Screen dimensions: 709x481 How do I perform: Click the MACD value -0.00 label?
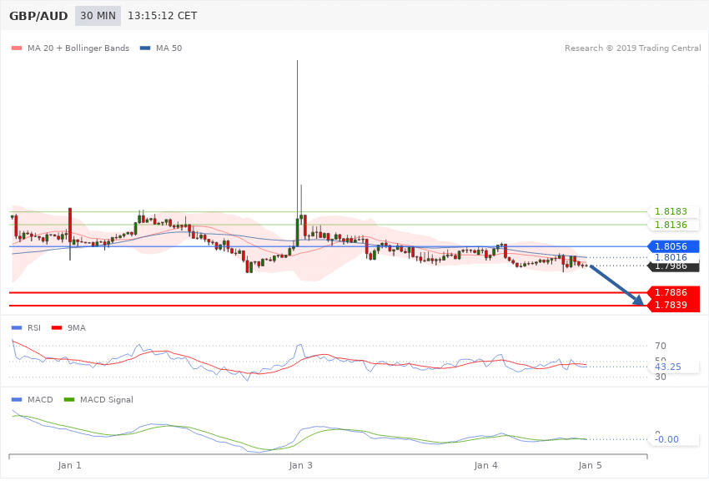pyautogui.click(x=666, y=439)
